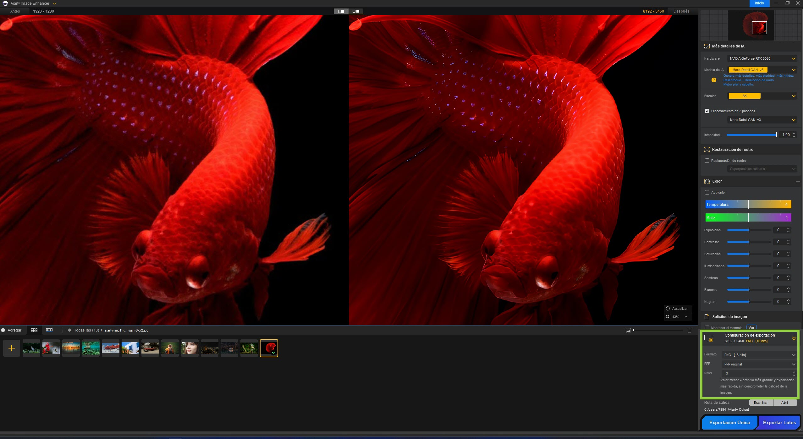Click the plus tile to add images
The image size is (803, 439).
[x=12, y=348]
